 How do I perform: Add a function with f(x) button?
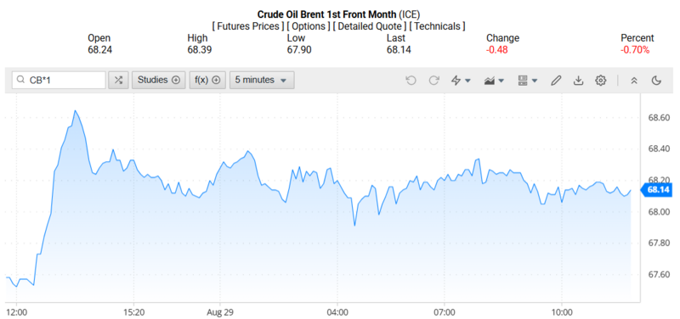click(x=207, y=80)
